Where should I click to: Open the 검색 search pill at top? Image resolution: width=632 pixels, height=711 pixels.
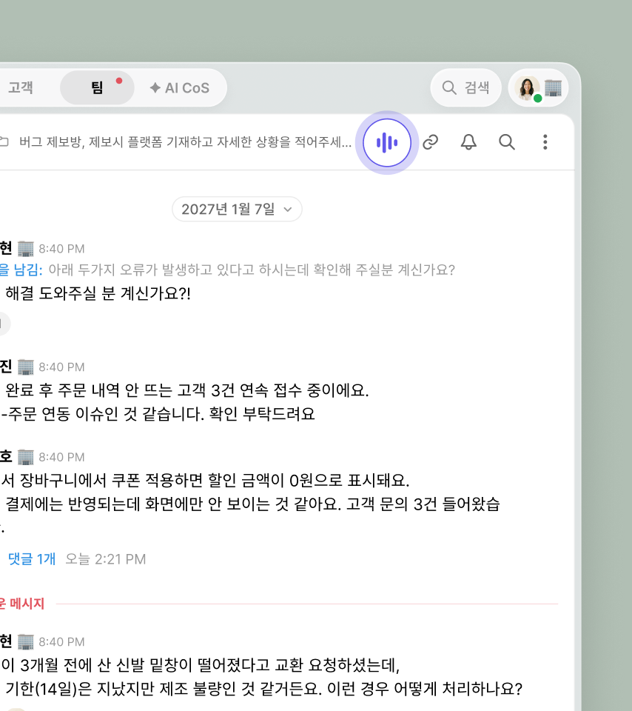coord(465,87)
